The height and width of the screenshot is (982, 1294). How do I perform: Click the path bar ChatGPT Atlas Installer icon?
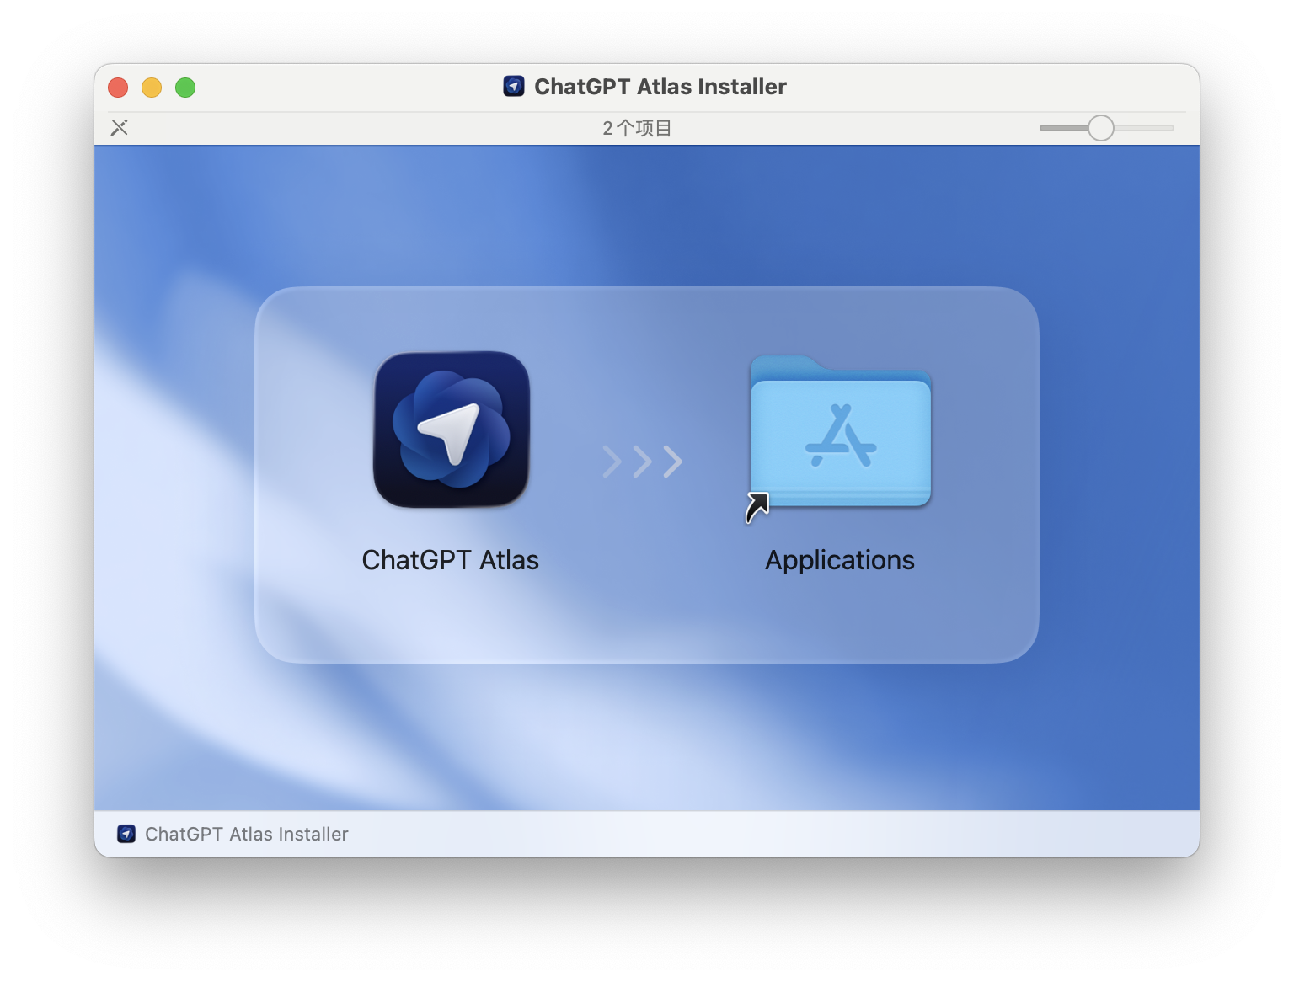(x=126, y=834)
